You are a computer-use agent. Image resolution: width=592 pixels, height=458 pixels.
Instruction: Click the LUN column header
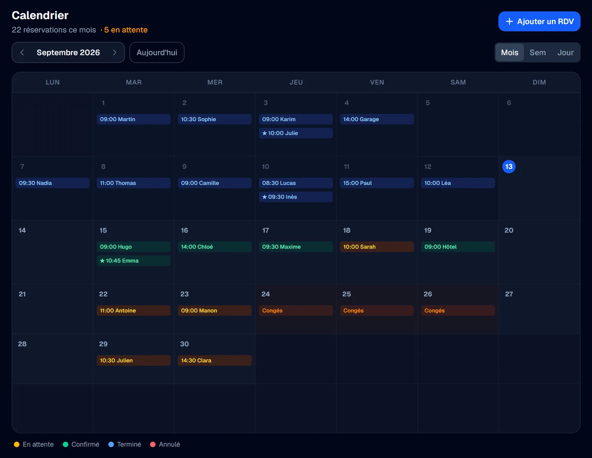[x=53, y=82]
